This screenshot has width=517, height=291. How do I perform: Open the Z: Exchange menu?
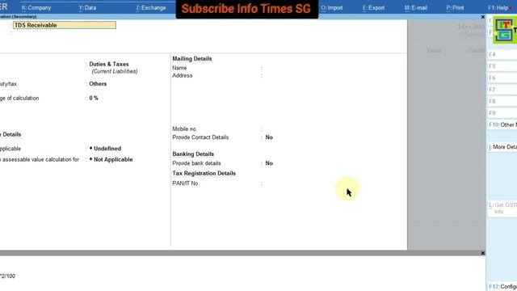[x=151, y=7]
